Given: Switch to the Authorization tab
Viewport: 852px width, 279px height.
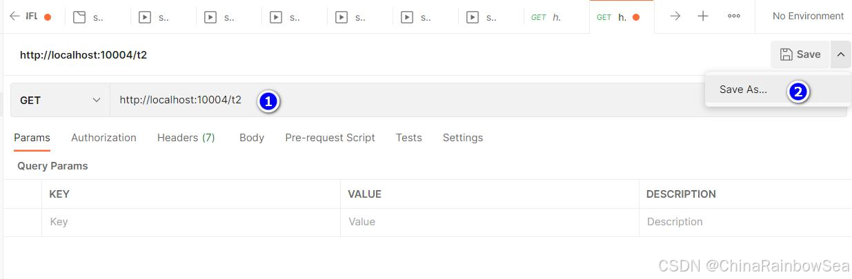Looking at the screenshot, I should (x=103, y=138).
